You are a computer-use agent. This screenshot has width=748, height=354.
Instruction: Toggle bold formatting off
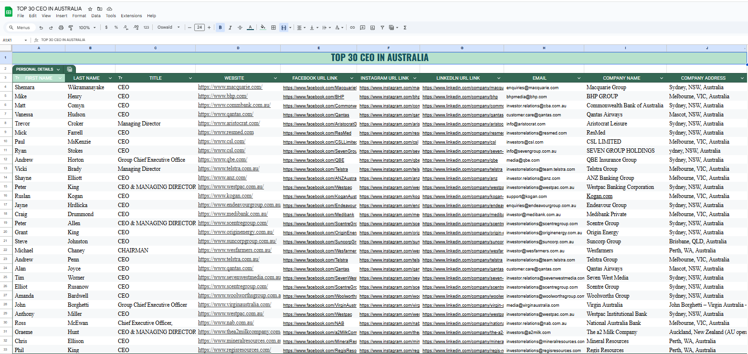pos(220,27)
